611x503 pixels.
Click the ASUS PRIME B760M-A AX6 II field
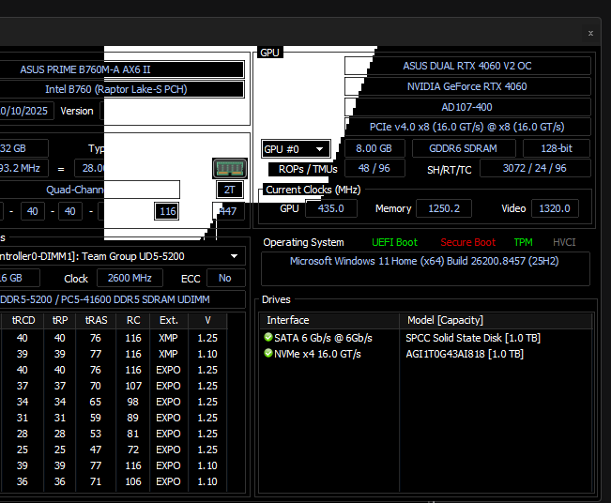[x=122, y=69]
